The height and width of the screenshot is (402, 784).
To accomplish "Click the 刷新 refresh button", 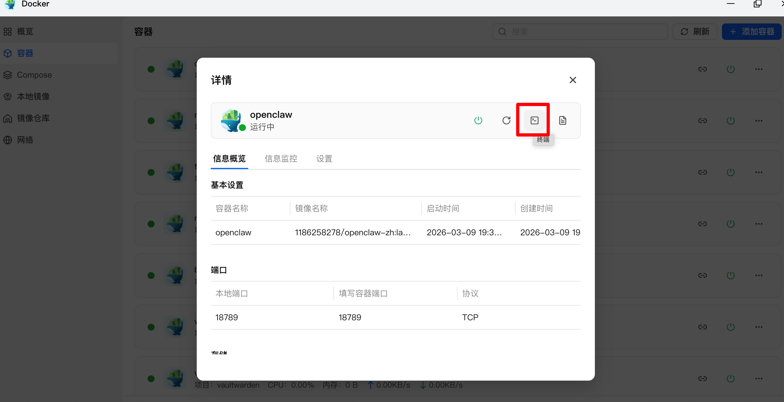I will pyautogui.click(x=695, y=32).
